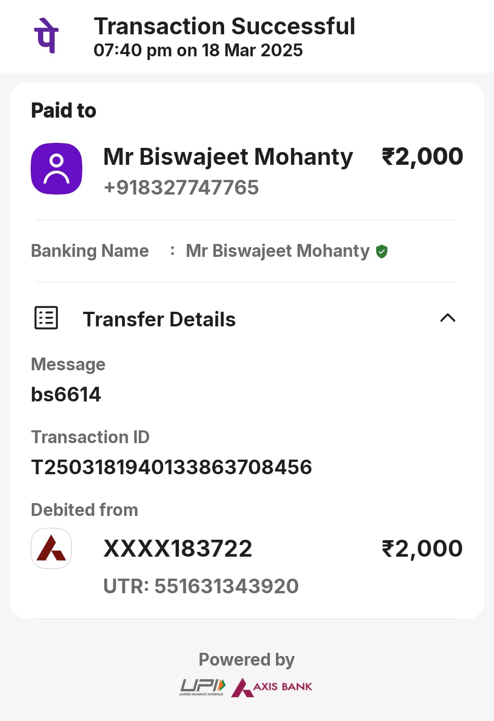The height and width of the screenshot is (721, 494).
Task: Click the Transfer Details list icon
Action: 46,318
